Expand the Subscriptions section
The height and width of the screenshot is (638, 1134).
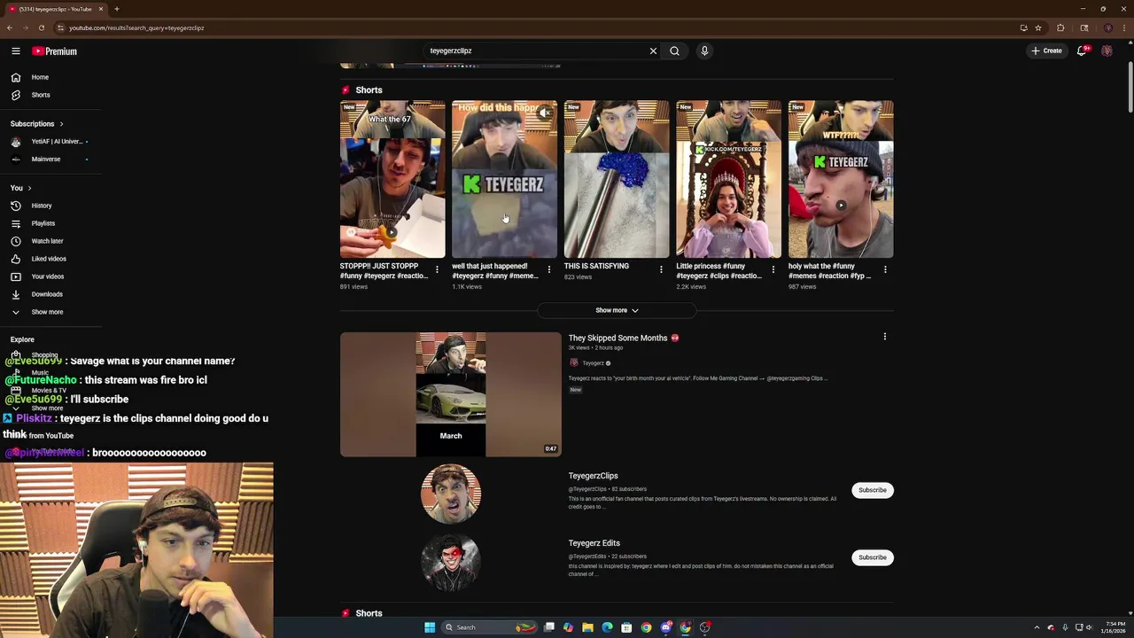(x=37, y=124)
